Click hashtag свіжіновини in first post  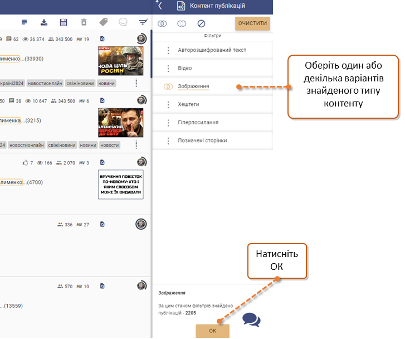coord(80,84)
